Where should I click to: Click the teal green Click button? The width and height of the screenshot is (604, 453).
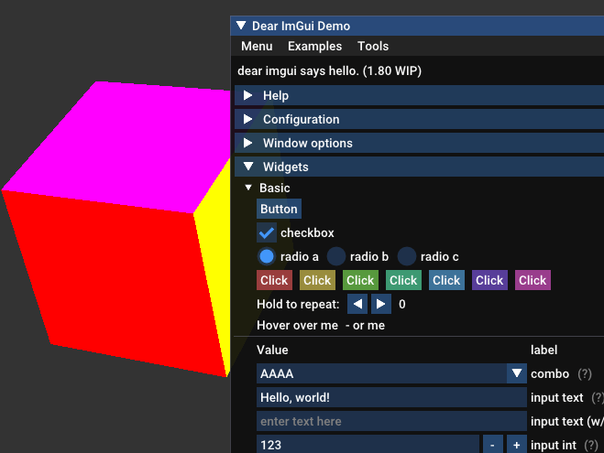click(x=403, y=280)
